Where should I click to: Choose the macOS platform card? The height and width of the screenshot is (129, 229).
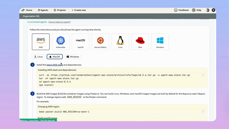[x=80, y=42]
